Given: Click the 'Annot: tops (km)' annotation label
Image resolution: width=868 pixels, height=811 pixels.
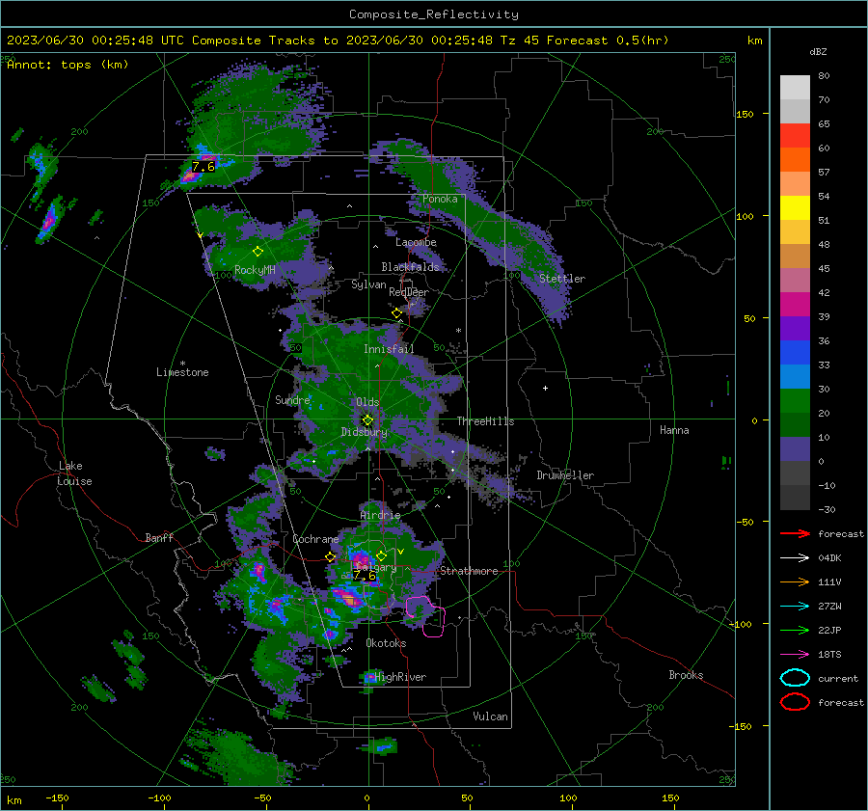Looking at the screenshot, I should [x=68, y=65].
